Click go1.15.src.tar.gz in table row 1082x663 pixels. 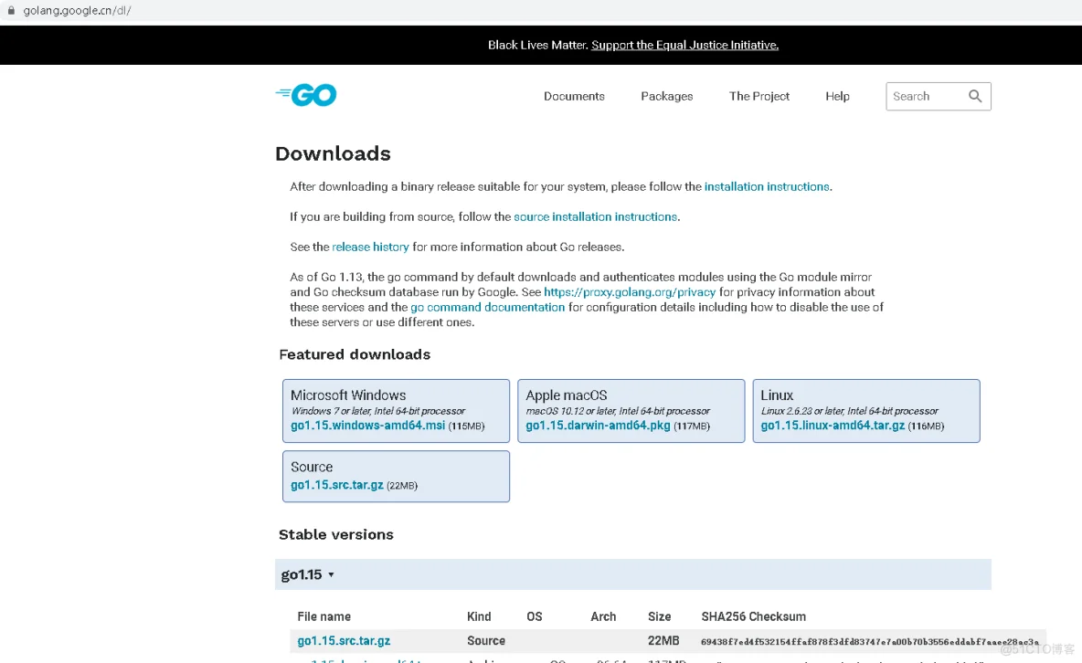pyautogui.click(x=344, y=641)
